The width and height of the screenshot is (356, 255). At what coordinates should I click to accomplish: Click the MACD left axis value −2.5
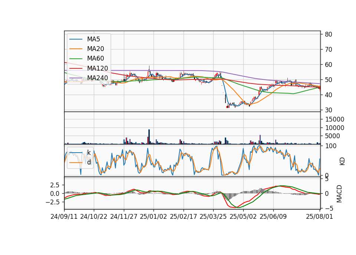click(53, 202)
